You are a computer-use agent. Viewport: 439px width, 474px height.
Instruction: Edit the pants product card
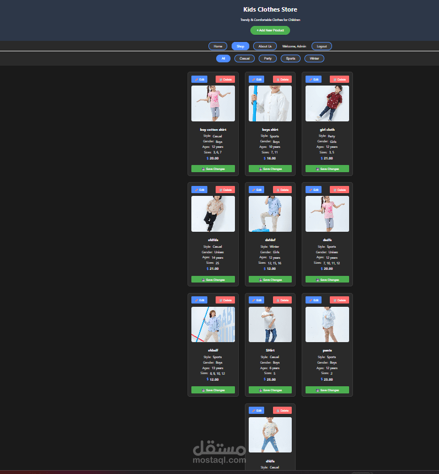pos(314,300)
